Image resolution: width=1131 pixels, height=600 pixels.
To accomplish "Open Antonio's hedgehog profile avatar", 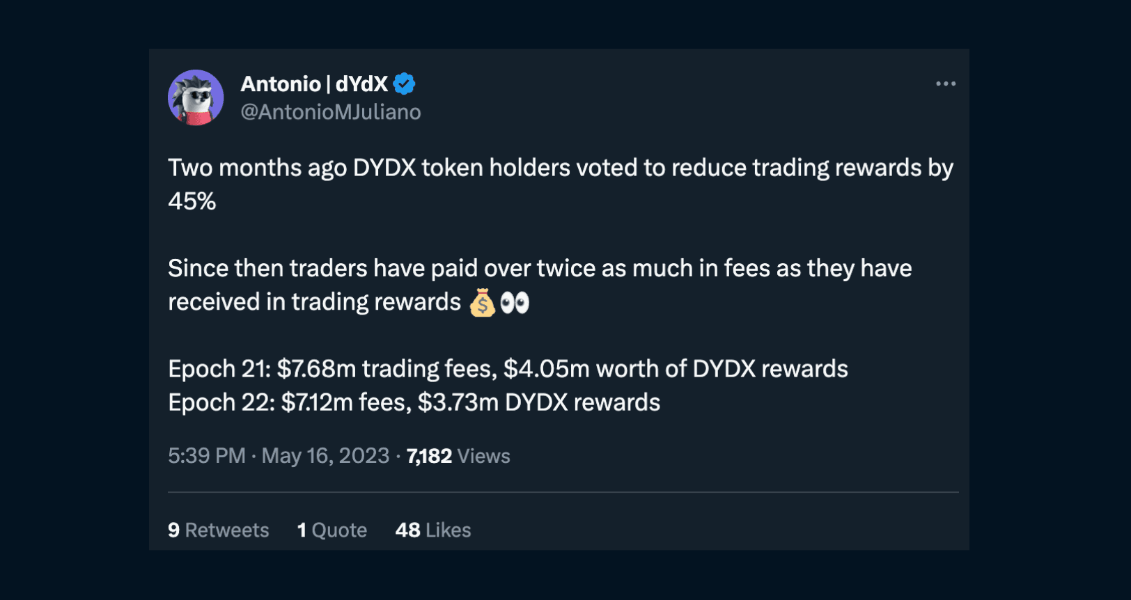I will pos(196,97).
